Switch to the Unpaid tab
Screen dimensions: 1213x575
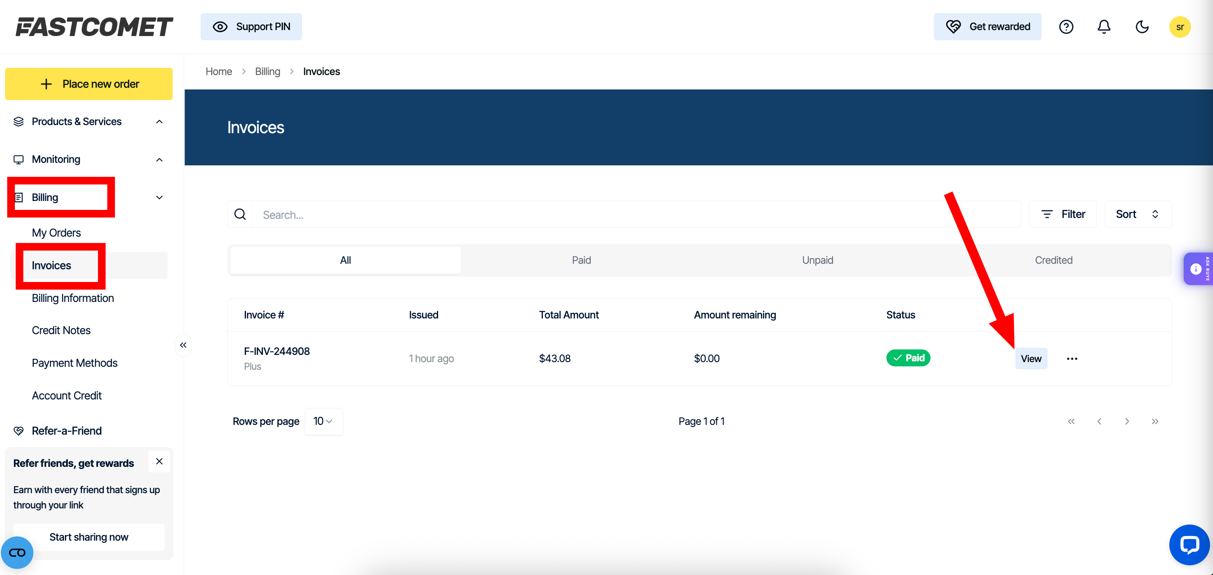tap(817, 260)
